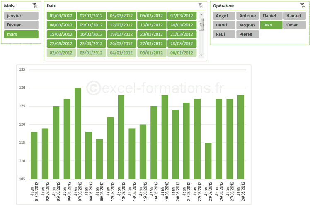Screen dimensions: 310x205
Task: Select date 22/03/2012 in the slicer
Action: pos(61,43)
